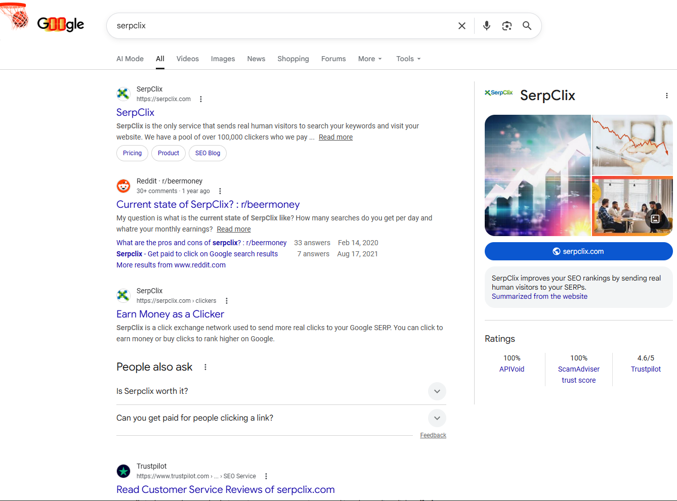Open Google Lens camera search

tap(506, 25)
